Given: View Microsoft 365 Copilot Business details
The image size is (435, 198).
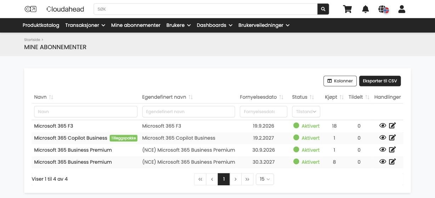Looking at the screenshot, I should click(x=383, y=138).
